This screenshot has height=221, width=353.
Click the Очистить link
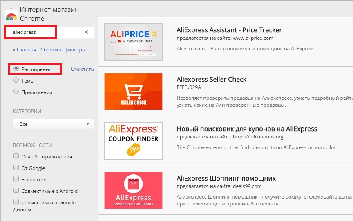[x=82, y=69]
